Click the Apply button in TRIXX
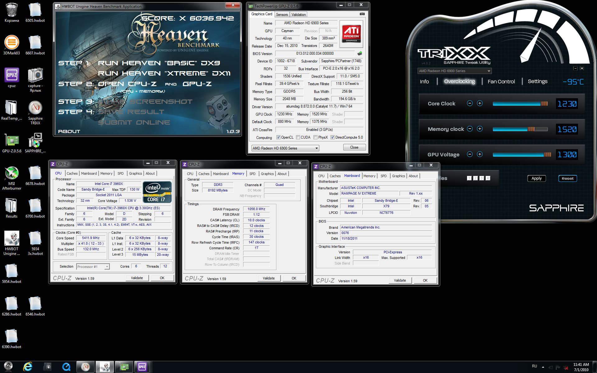 pos(536,178)
